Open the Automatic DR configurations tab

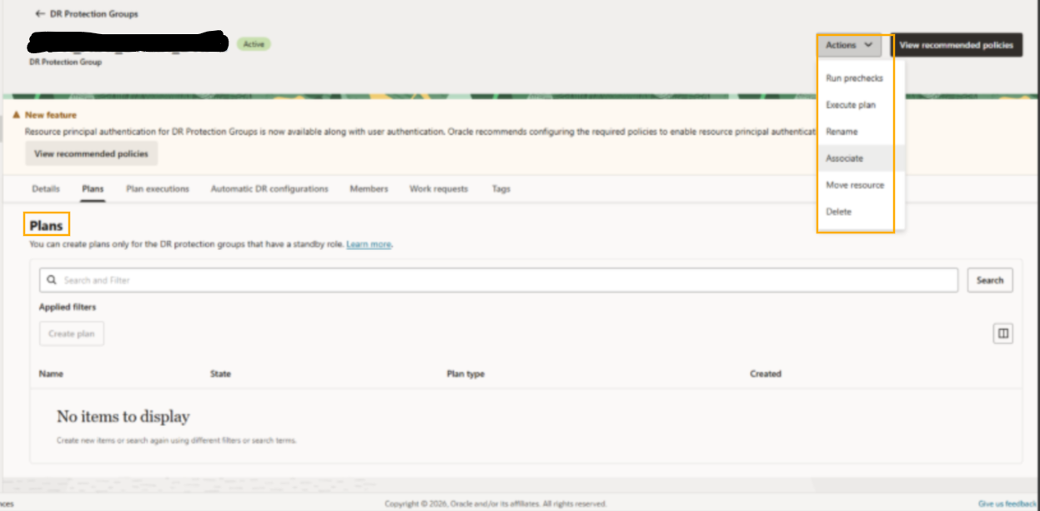click(269, 188)
